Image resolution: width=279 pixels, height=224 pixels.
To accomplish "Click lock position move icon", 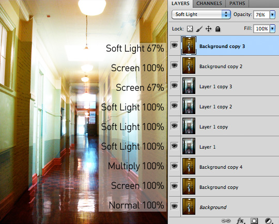I will (208, 29).
